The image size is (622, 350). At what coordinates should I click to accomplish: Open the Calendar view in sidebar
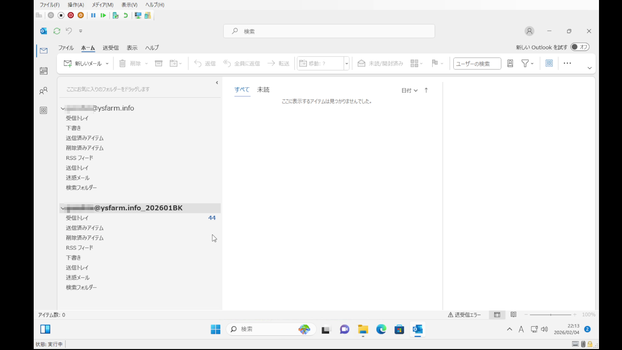click(43, 71)
